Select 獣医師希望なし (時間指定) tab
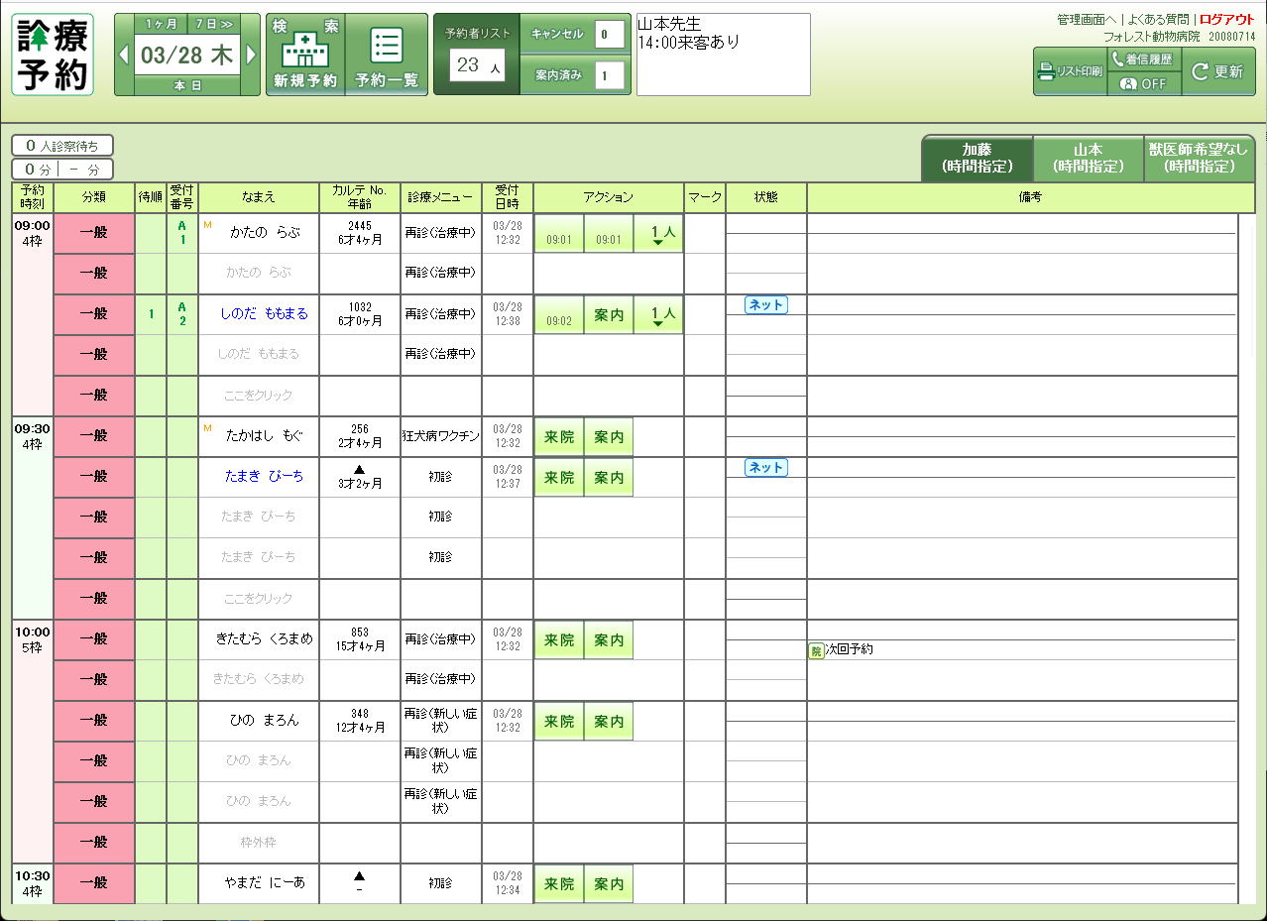 pos(1198,159)
